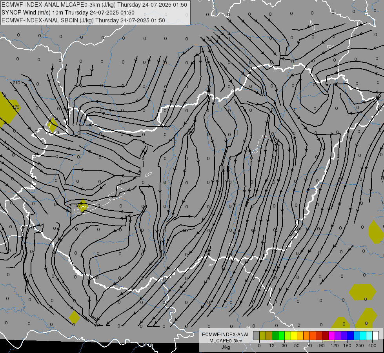Click the 170 grid value
This screenshot has width=384, height=353.
[16, 107]
